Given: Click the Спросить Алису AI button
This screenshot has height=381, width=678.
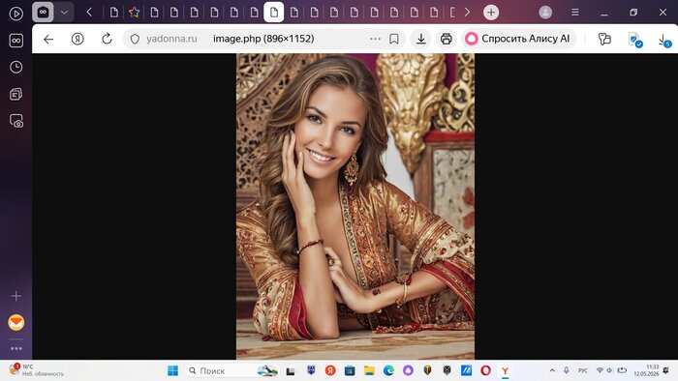Looking at the screenshot, I should click(x=518, y=39).
